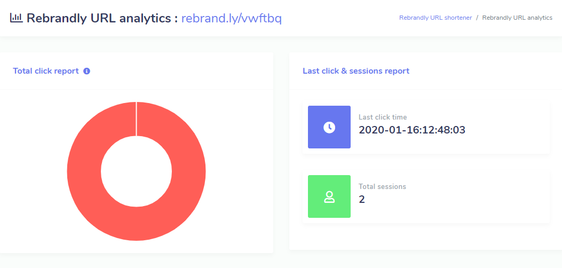Select the Last click & sessions report heading

coord(355,71)
